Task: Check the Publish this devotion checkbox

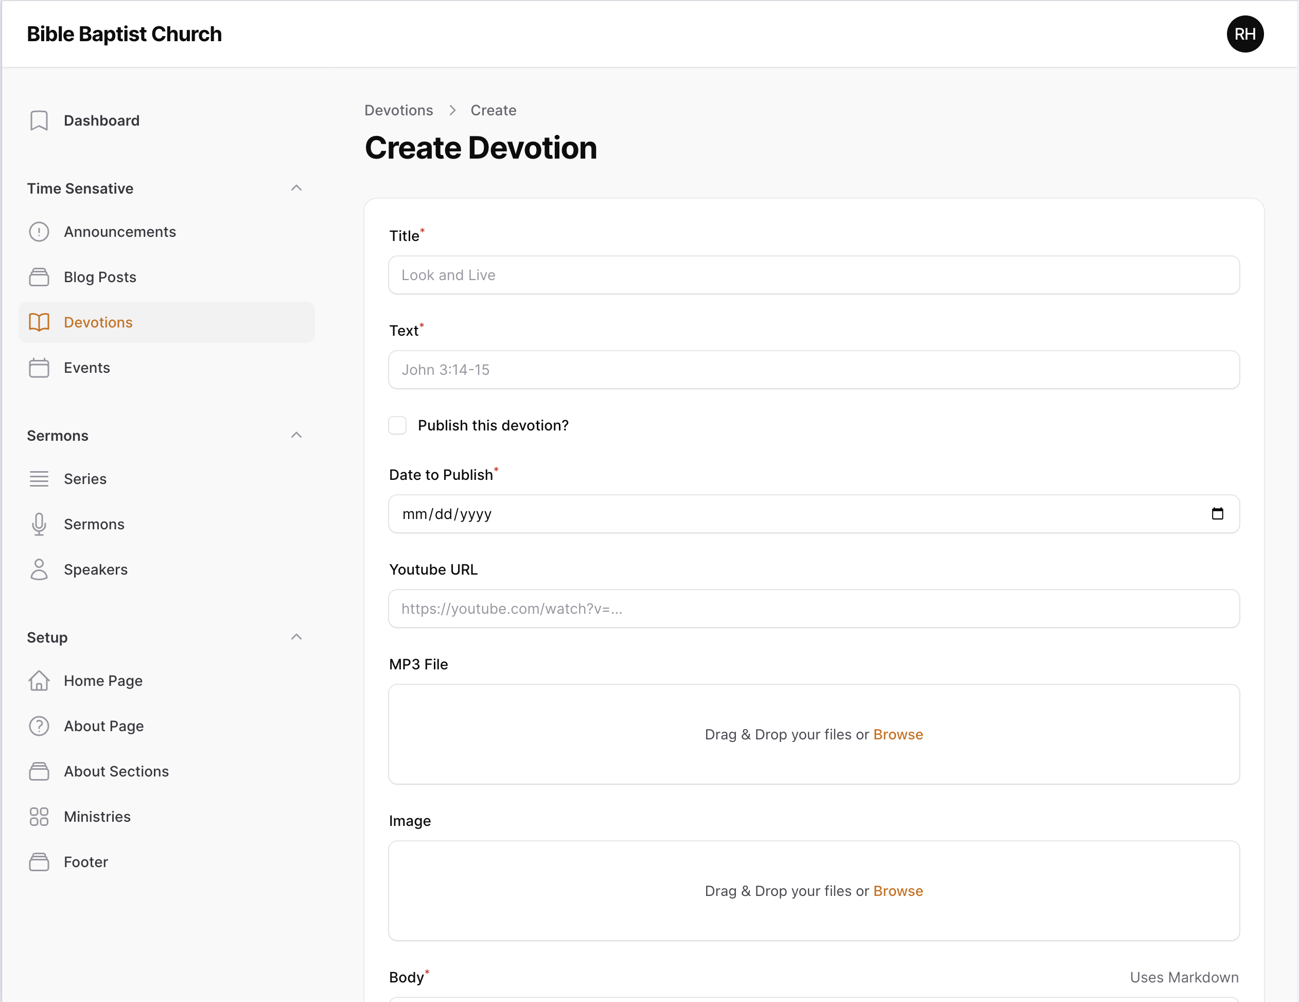Action: [x=397, y=425]
